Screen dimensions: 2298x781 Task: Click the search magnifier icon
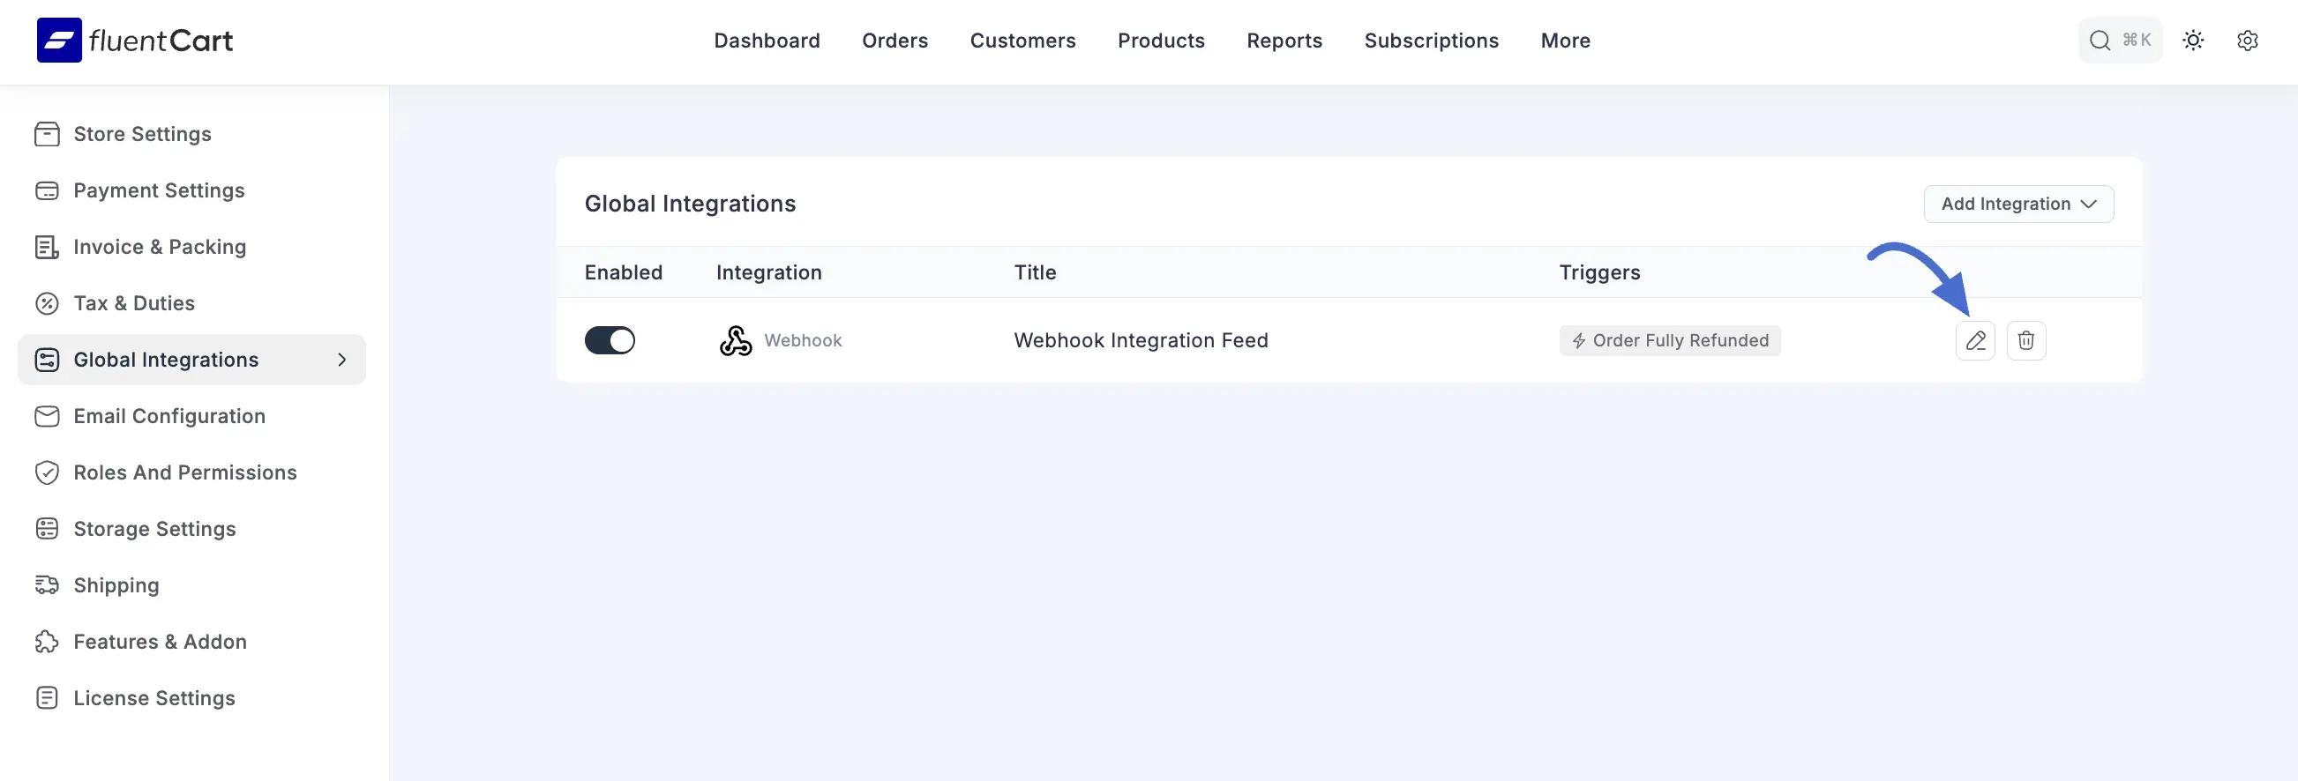coord(2100,41)
